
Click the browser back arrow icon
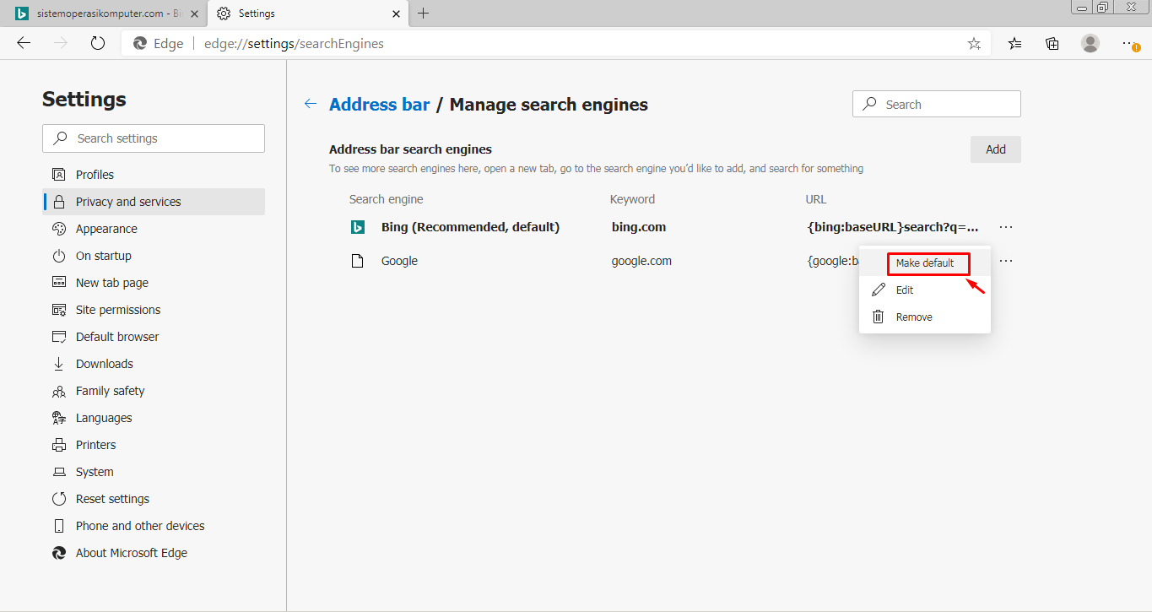click(24, 43)
